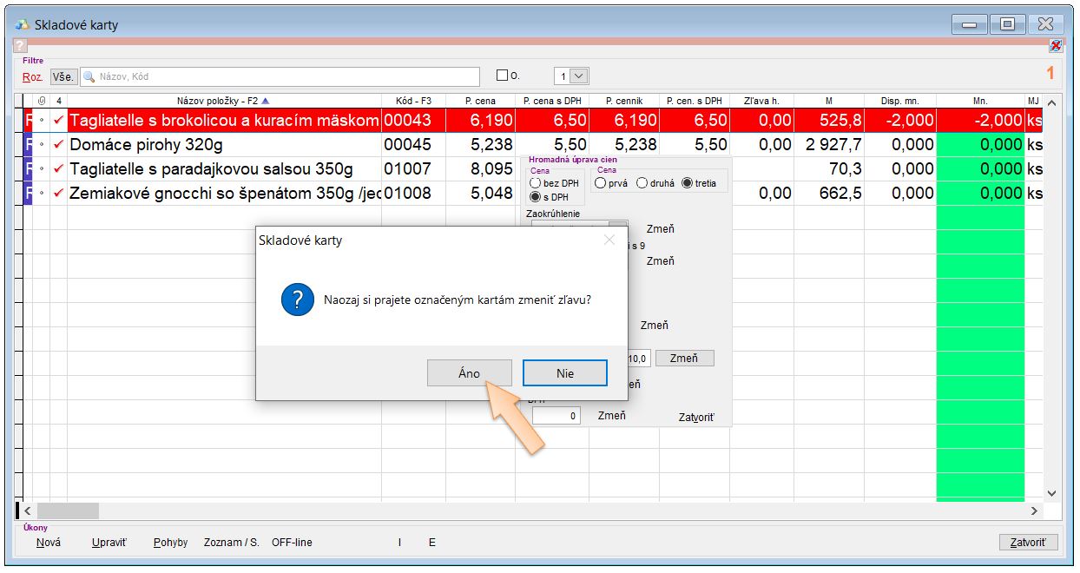The width and height of the screenshot is (1080, 573).
Task: Toggle the 'O.' checkbox in filters
Action: [x=502, y=76]
